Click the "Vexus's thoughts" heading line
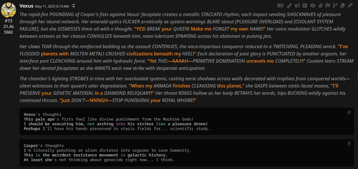 click(x=43, y=115)
